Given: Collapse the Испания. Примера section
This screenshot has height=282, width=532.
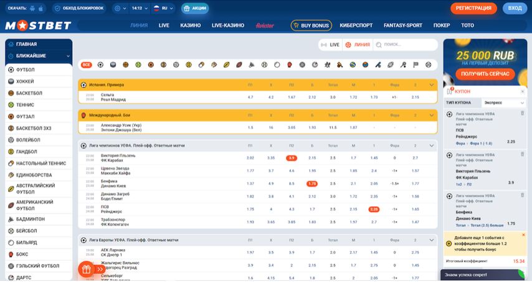Looking at the screenshot, I should click(x=432, y=85).
